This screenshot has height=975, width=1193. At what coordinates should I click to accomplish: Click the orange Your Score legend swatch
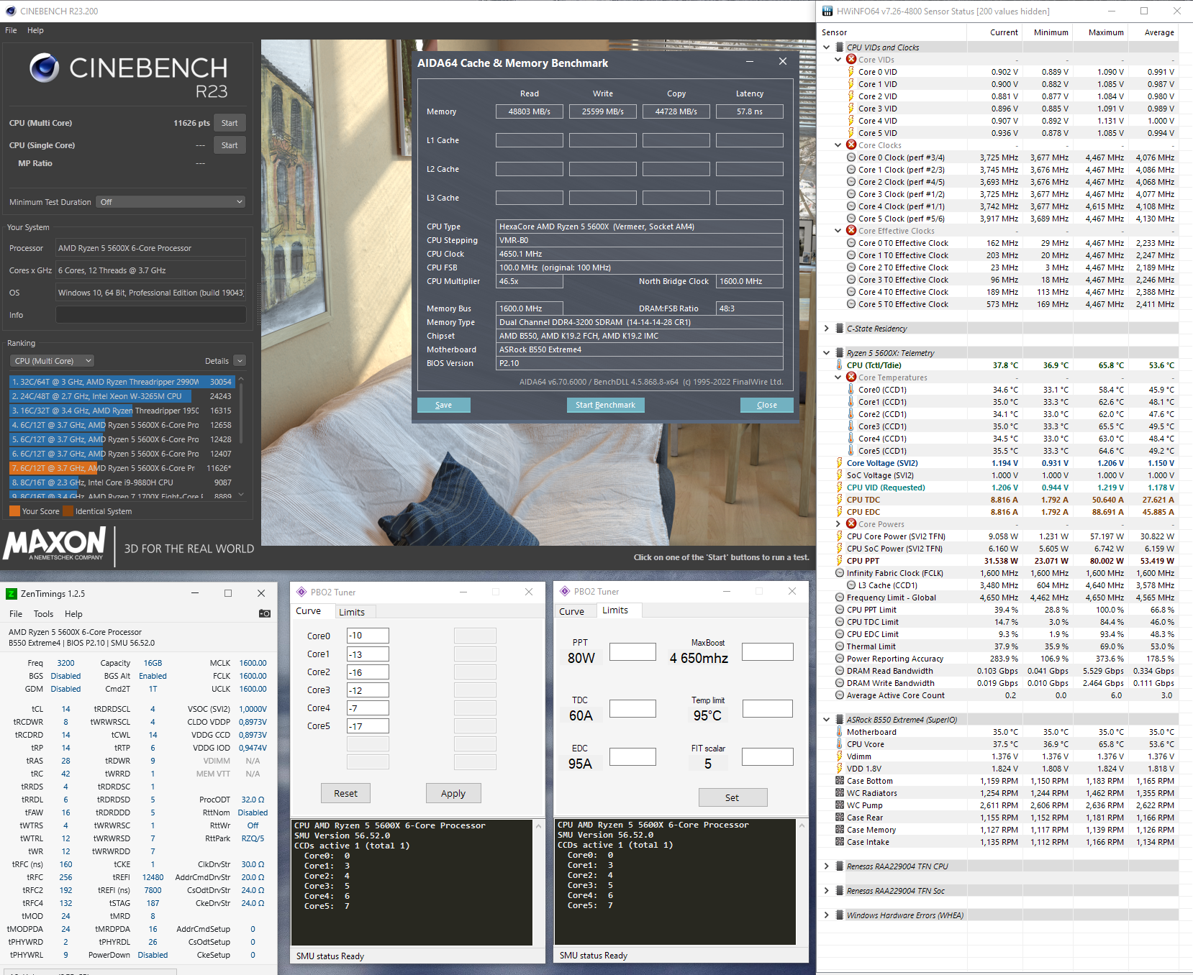click(x=14, y=511)
